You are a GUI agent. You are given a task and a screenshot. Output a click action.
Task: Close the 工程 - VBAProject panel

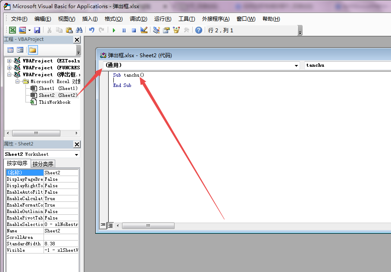[77, 40]
